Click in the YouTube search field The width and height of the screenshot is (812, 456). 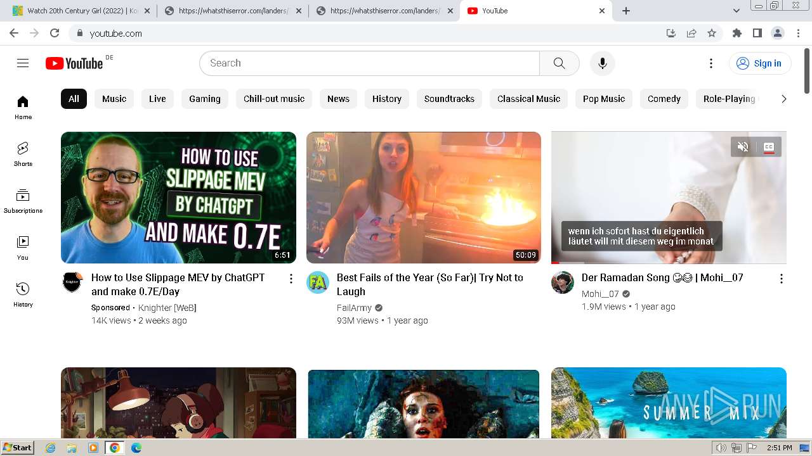click(369, 63)
